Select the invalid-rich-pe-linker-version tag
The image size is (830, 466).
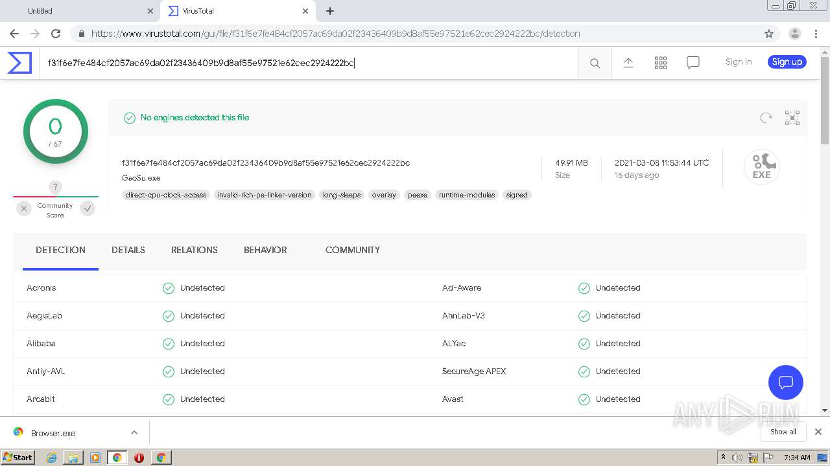[265, 195]
